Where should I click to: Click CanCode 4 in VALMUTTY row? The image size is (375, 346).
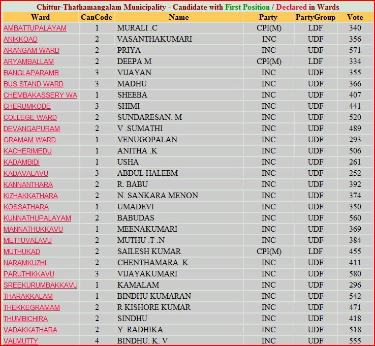(x=97, y=341)
